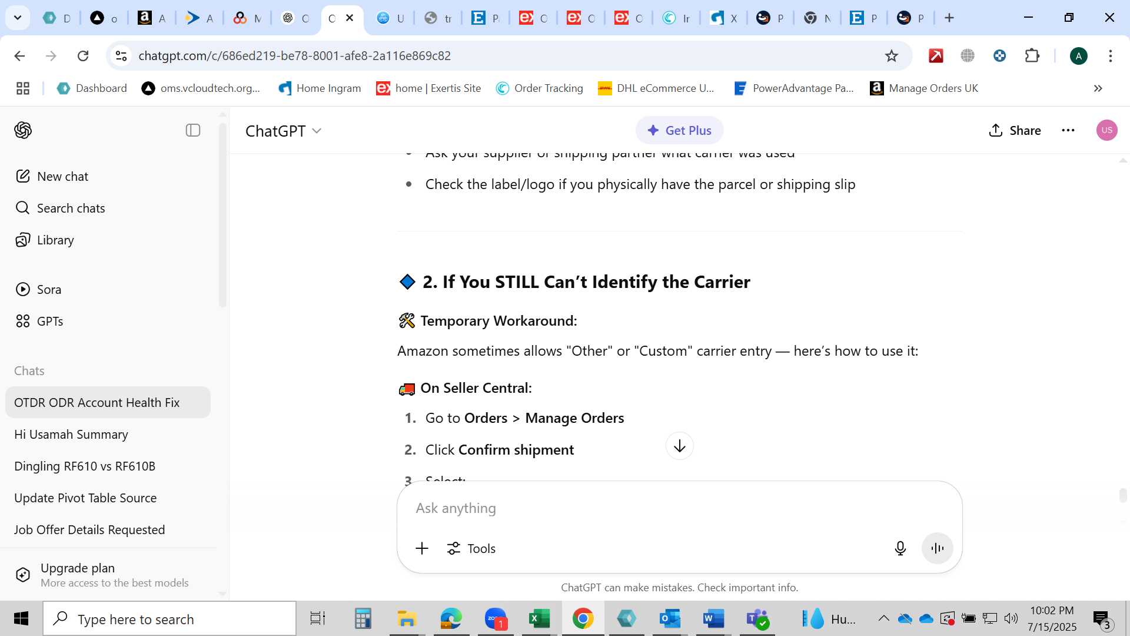Open the Dingling RF610 vs RF610B chat
This screenshot has width=1130, height=636.
[108, 466]
